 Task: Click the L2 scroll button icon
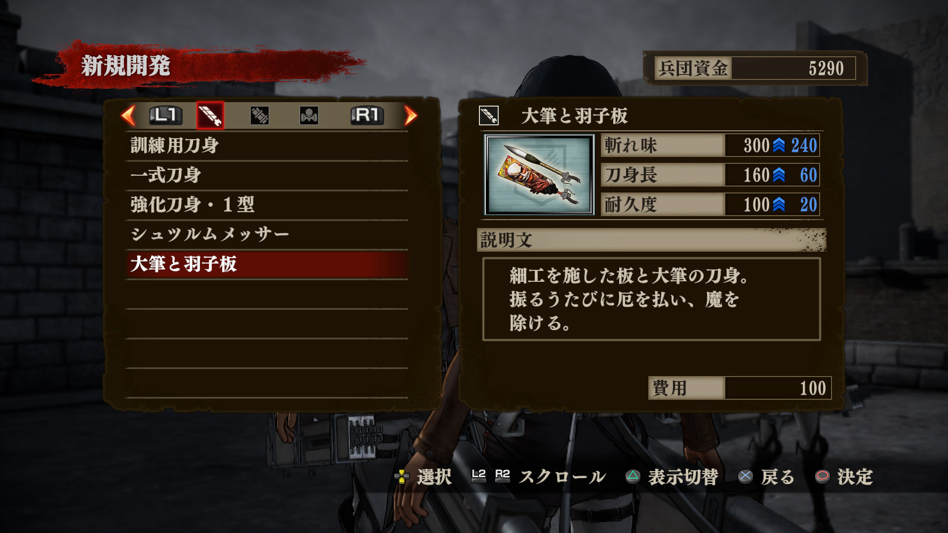pyautogui.click(x=478, y=476)
